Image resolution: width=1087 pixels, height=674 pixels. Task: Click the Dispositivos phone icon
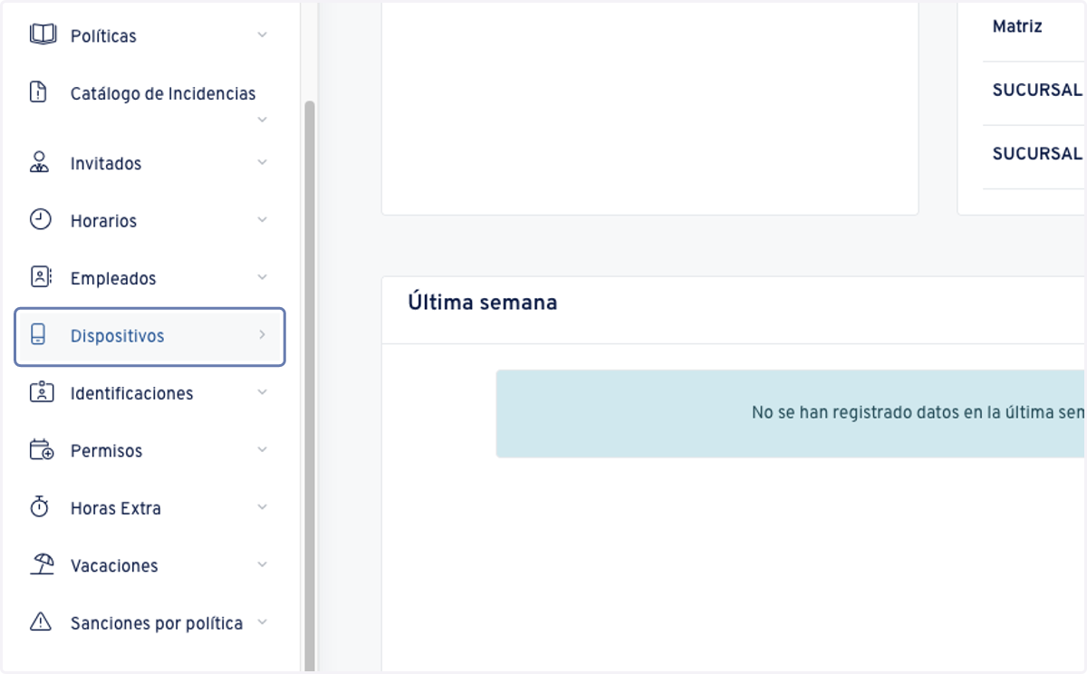pyautogui.click(x=38, y=335)
